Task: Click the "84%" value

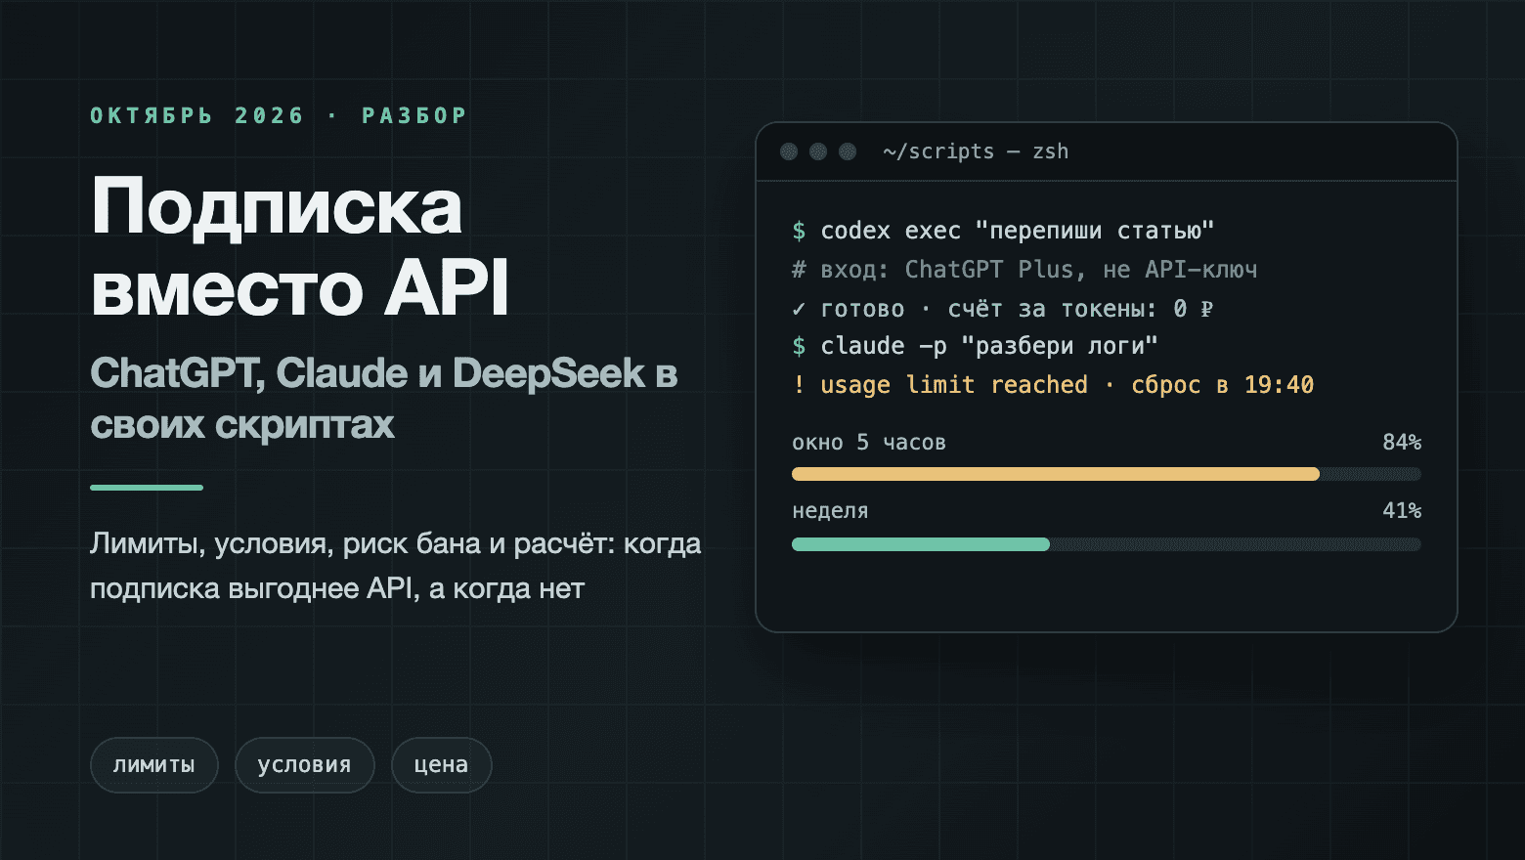Action: click(x=1402, y=443)
